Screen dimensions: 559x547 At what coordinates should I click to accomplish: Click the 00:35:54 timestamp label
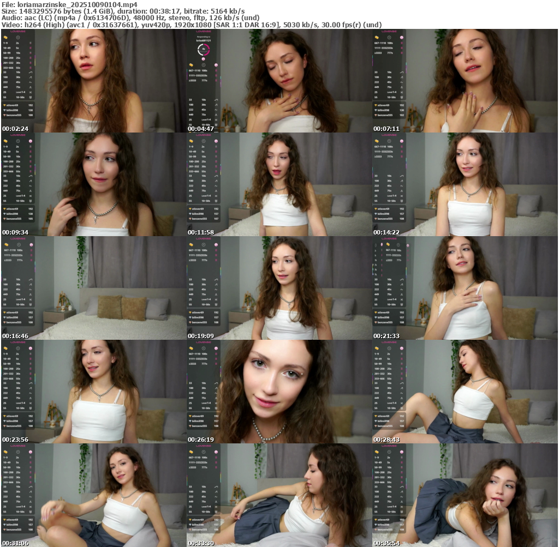(x=387, y=543)
